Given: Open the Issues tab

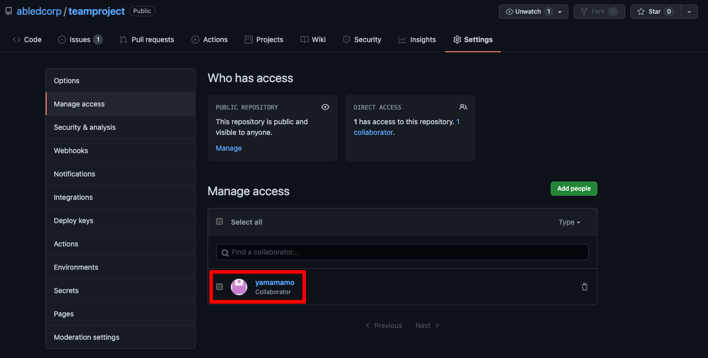Looking at the screenshot, I should click(80, 40).
